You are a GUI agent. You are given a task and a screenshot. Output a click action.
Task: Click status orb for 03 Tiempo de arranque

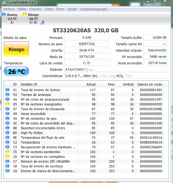coord(7,95)
